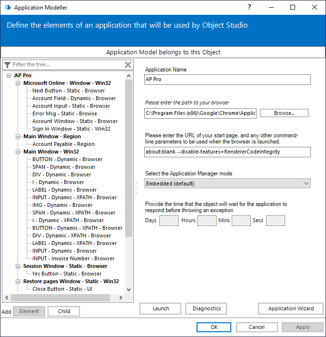Click Cancel button
The width and height of the screenshot is (326, 337).
click(x=257, y=327)
